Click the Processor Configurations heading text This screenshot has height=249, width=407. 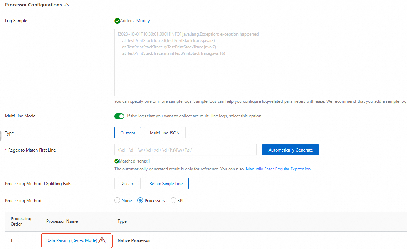coord(33,5)
